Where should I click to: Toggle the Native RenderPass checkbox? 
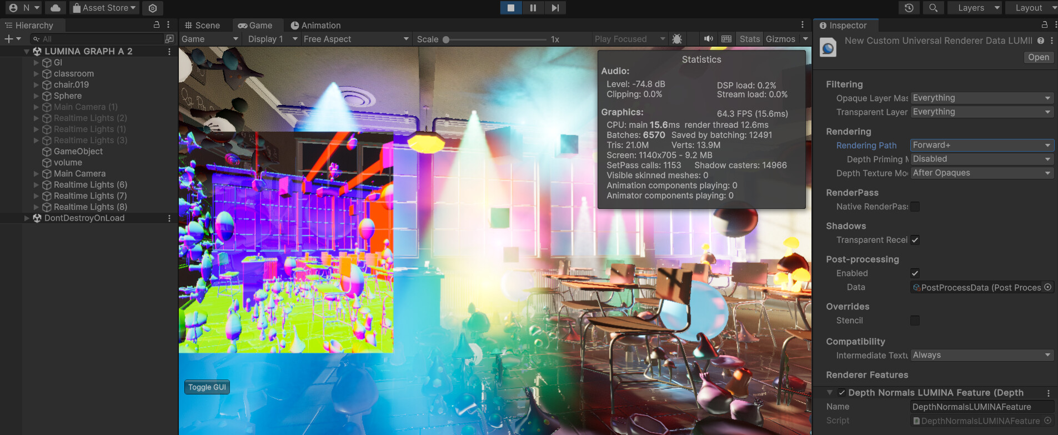coord(915,207)
